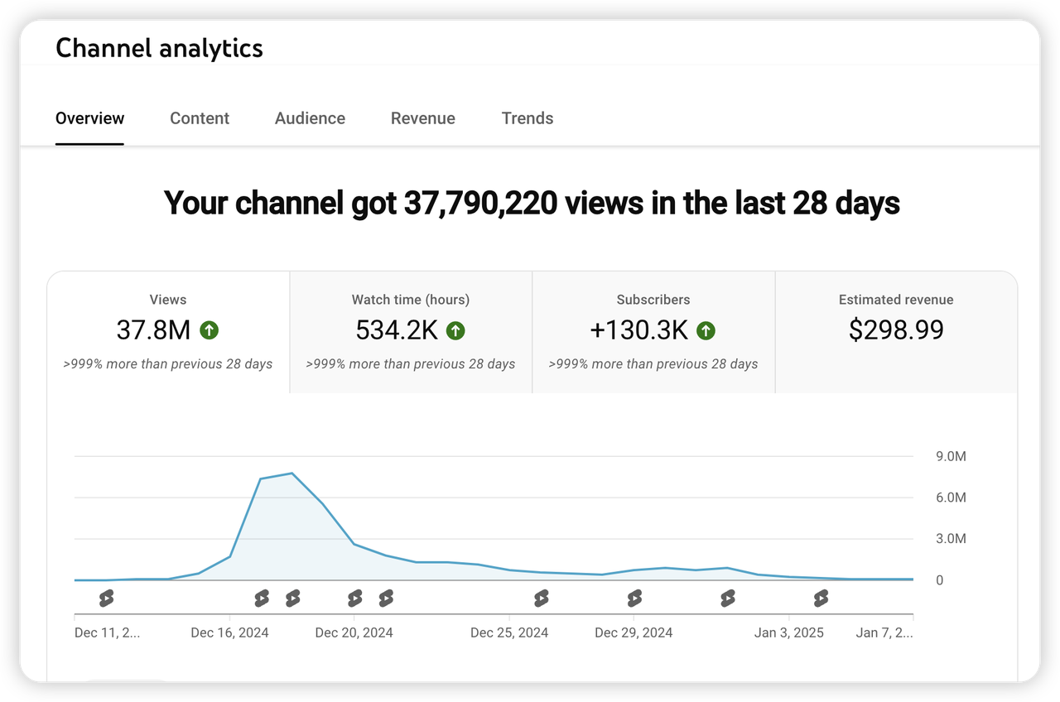Click the Shorts marker just after Dec 25
This screenshot has height=702, width=1060.
pos(541,598)
